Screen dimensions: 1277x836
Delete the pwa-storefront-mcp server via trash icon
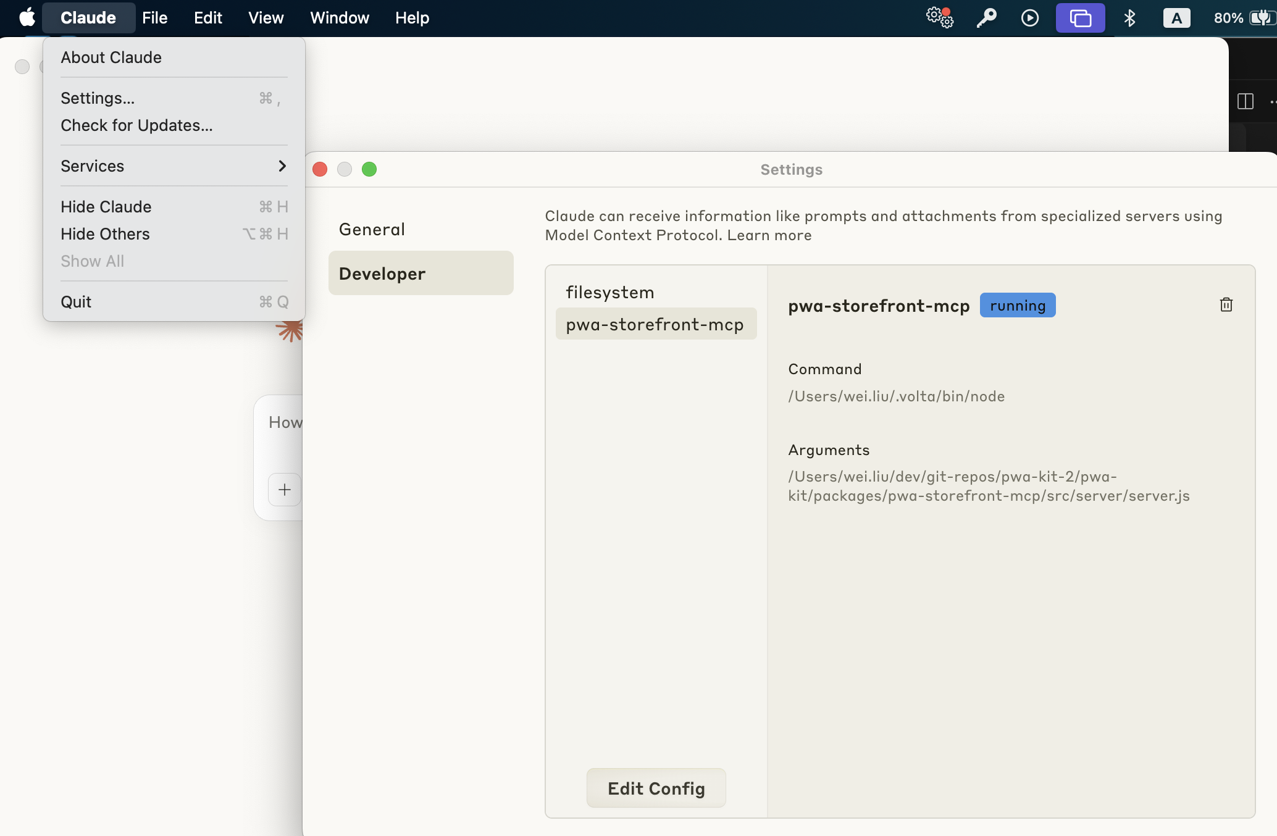click(1226, 304)
